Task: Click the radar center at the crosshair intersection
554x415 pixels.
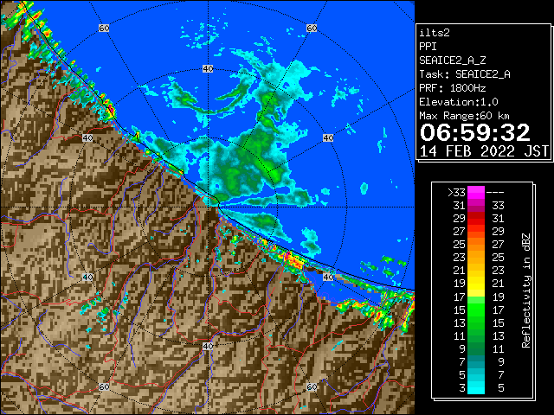Action: 208,207
